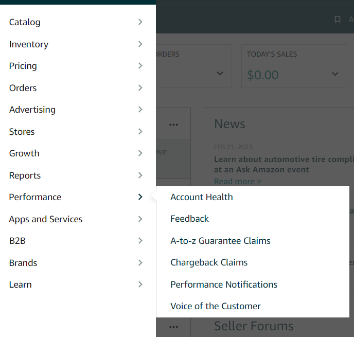354x337 pixels.
Task: Open the three-dots menu on the left card
Action: [x=173, y=125]
